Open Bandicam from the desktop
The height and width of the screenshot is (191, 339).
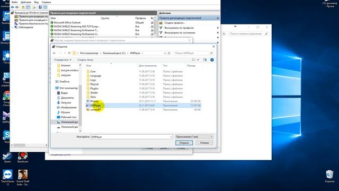pyautogui.click(x=23, y=157)
